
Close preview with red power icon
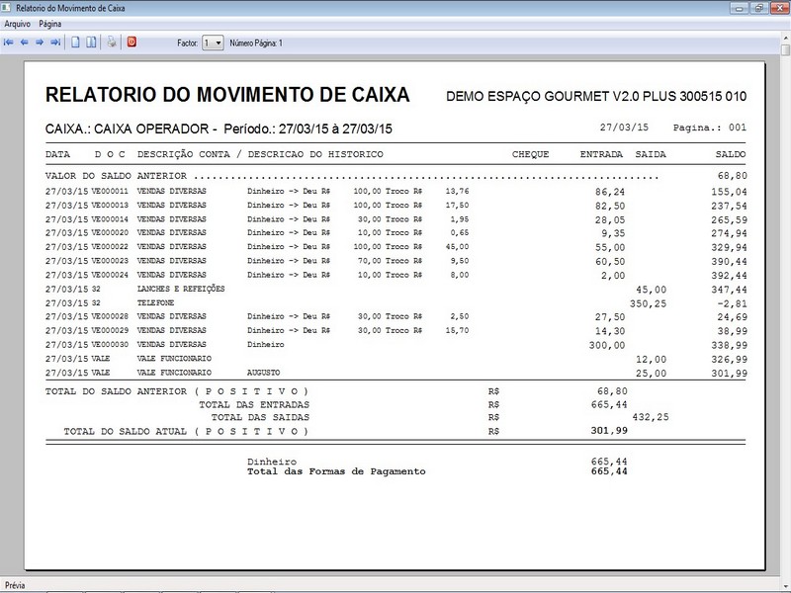pos(132,42)
